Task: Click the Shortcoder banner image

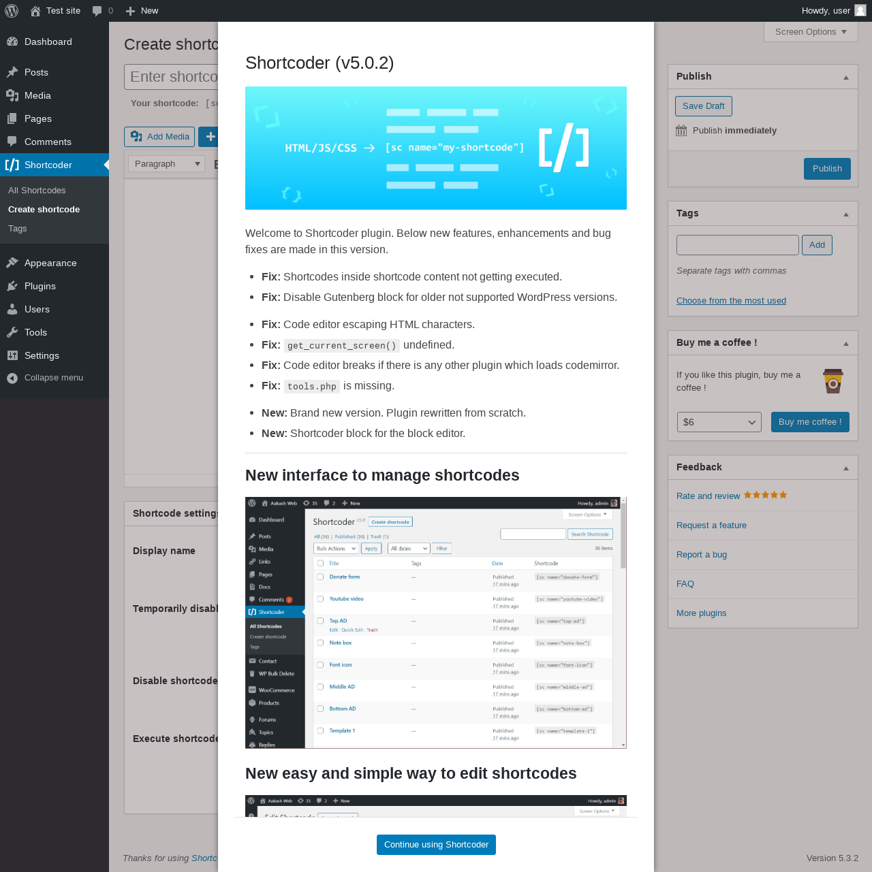Action: point(436,148)
